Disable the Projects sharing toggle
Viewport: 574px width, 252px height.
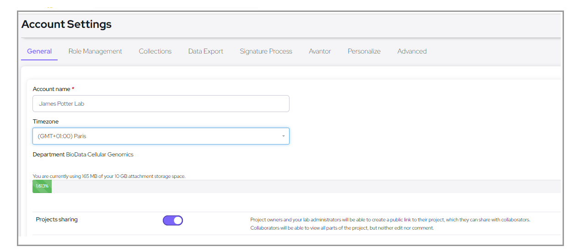[173, 220]
